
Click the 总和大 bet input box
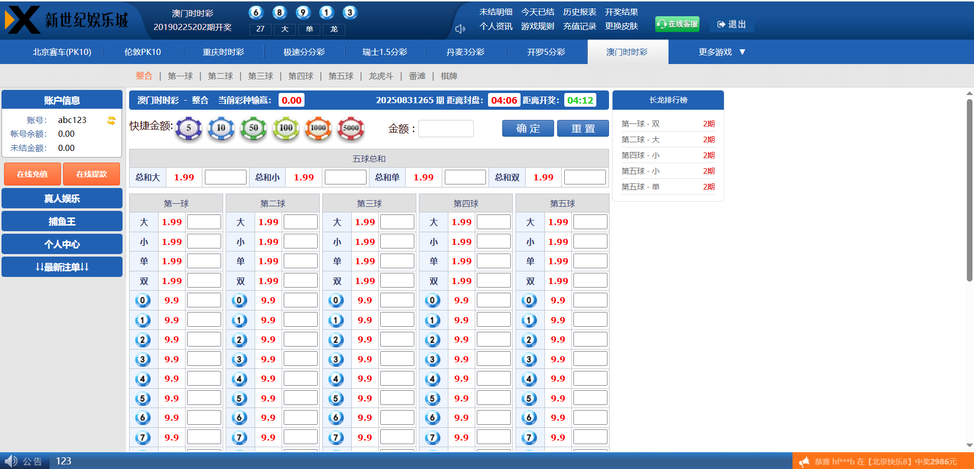225,177
